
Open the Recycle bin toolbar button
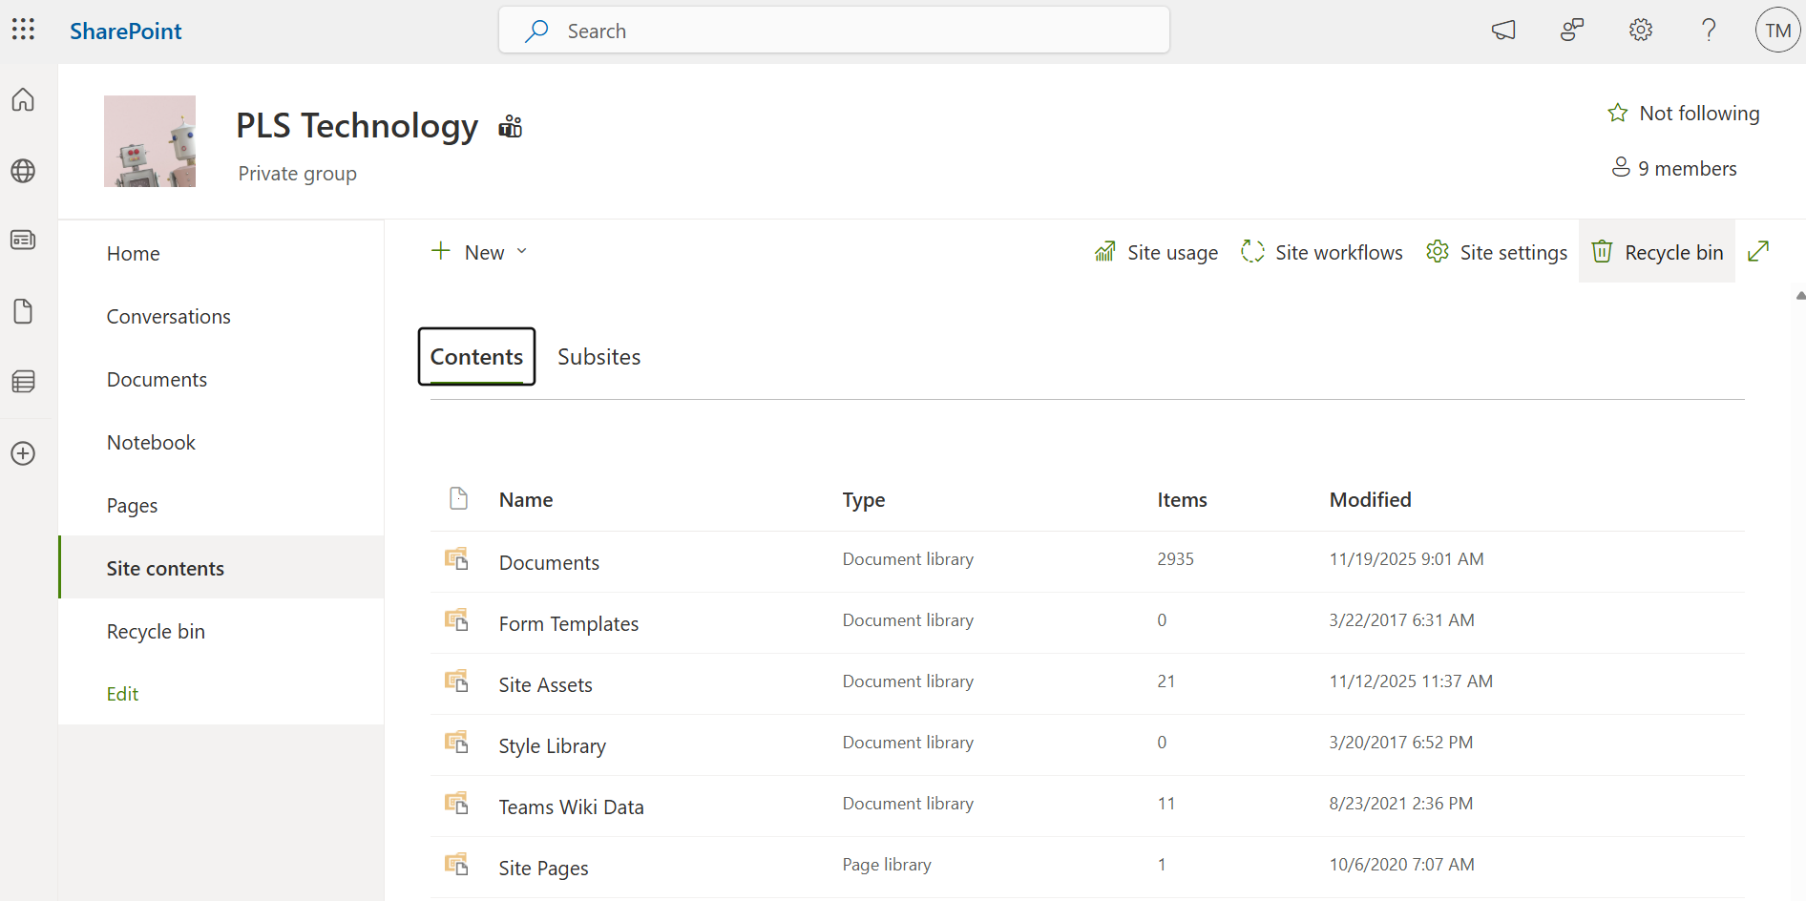(1657, 252)
